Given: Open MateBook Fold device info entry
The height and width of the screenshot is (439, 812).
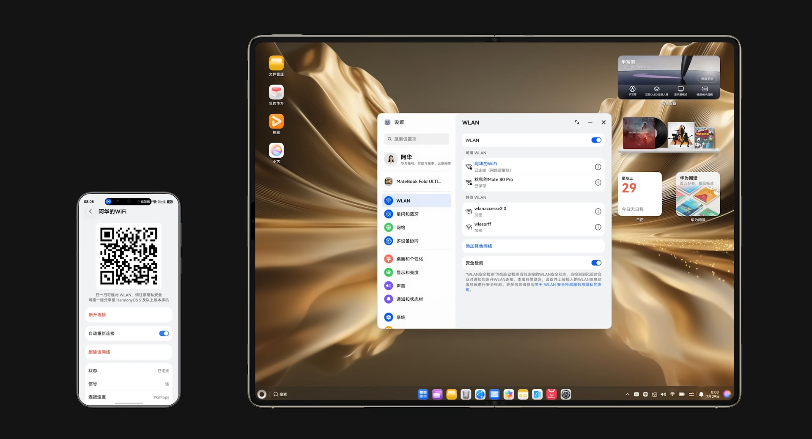Looking at the screenshot, I should [x=417, y=181].
